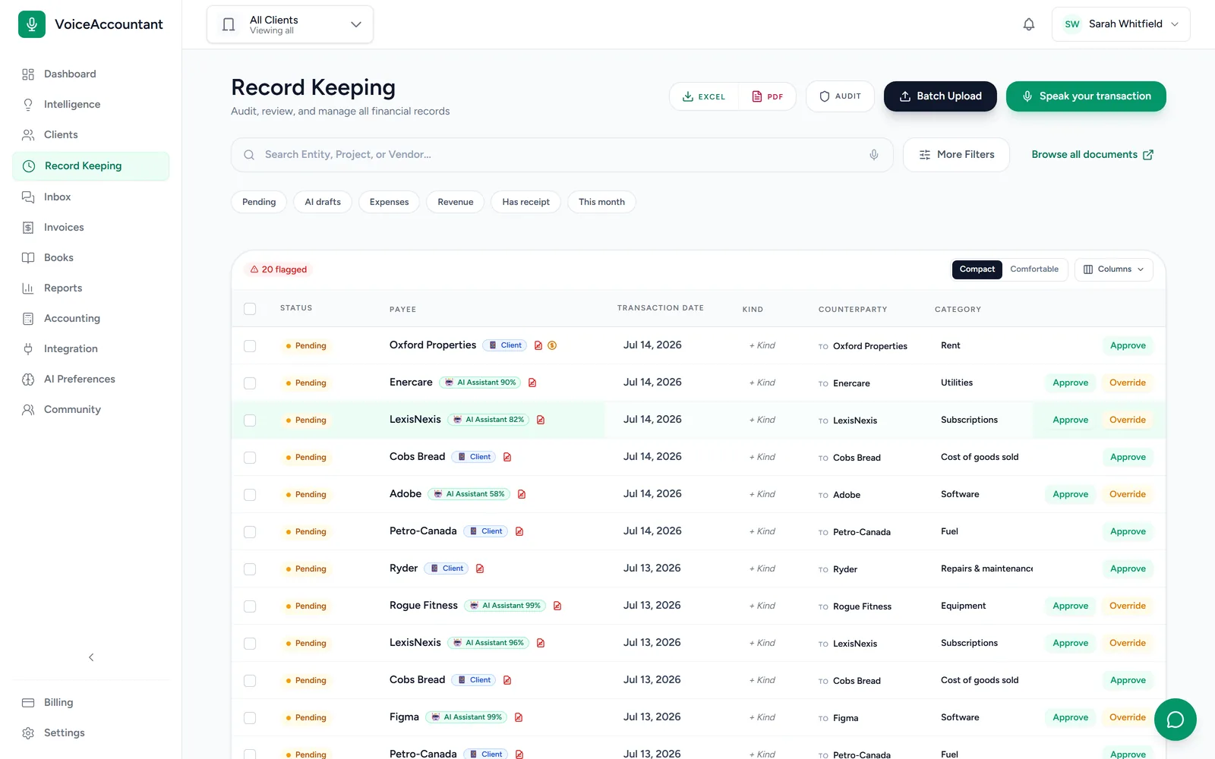Click the Batch Upload button
This screenshot has height=759, width=1215.
(x=940, y=96)
